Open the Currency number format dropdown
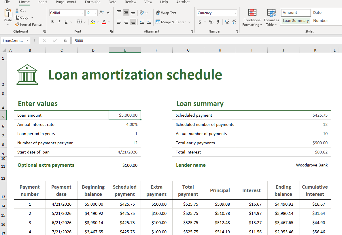Screen dimensions: 342x235 235,13
